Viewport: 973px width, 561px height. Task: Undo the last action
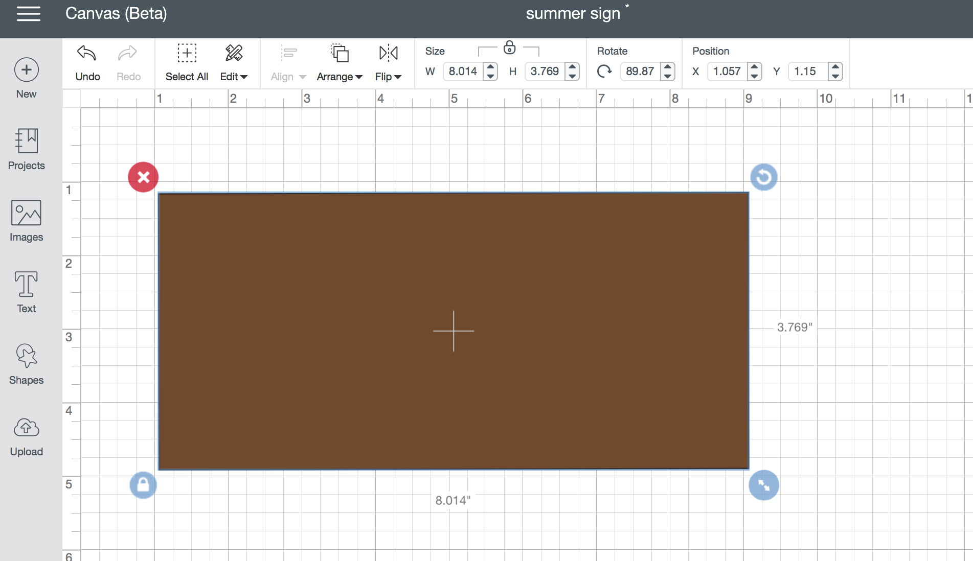87,63
